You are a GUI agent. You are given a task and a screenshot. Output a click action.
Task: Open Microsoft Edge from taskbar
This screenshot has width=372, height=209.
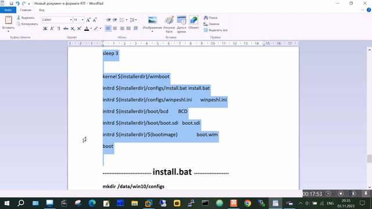[x=92, y=203]
